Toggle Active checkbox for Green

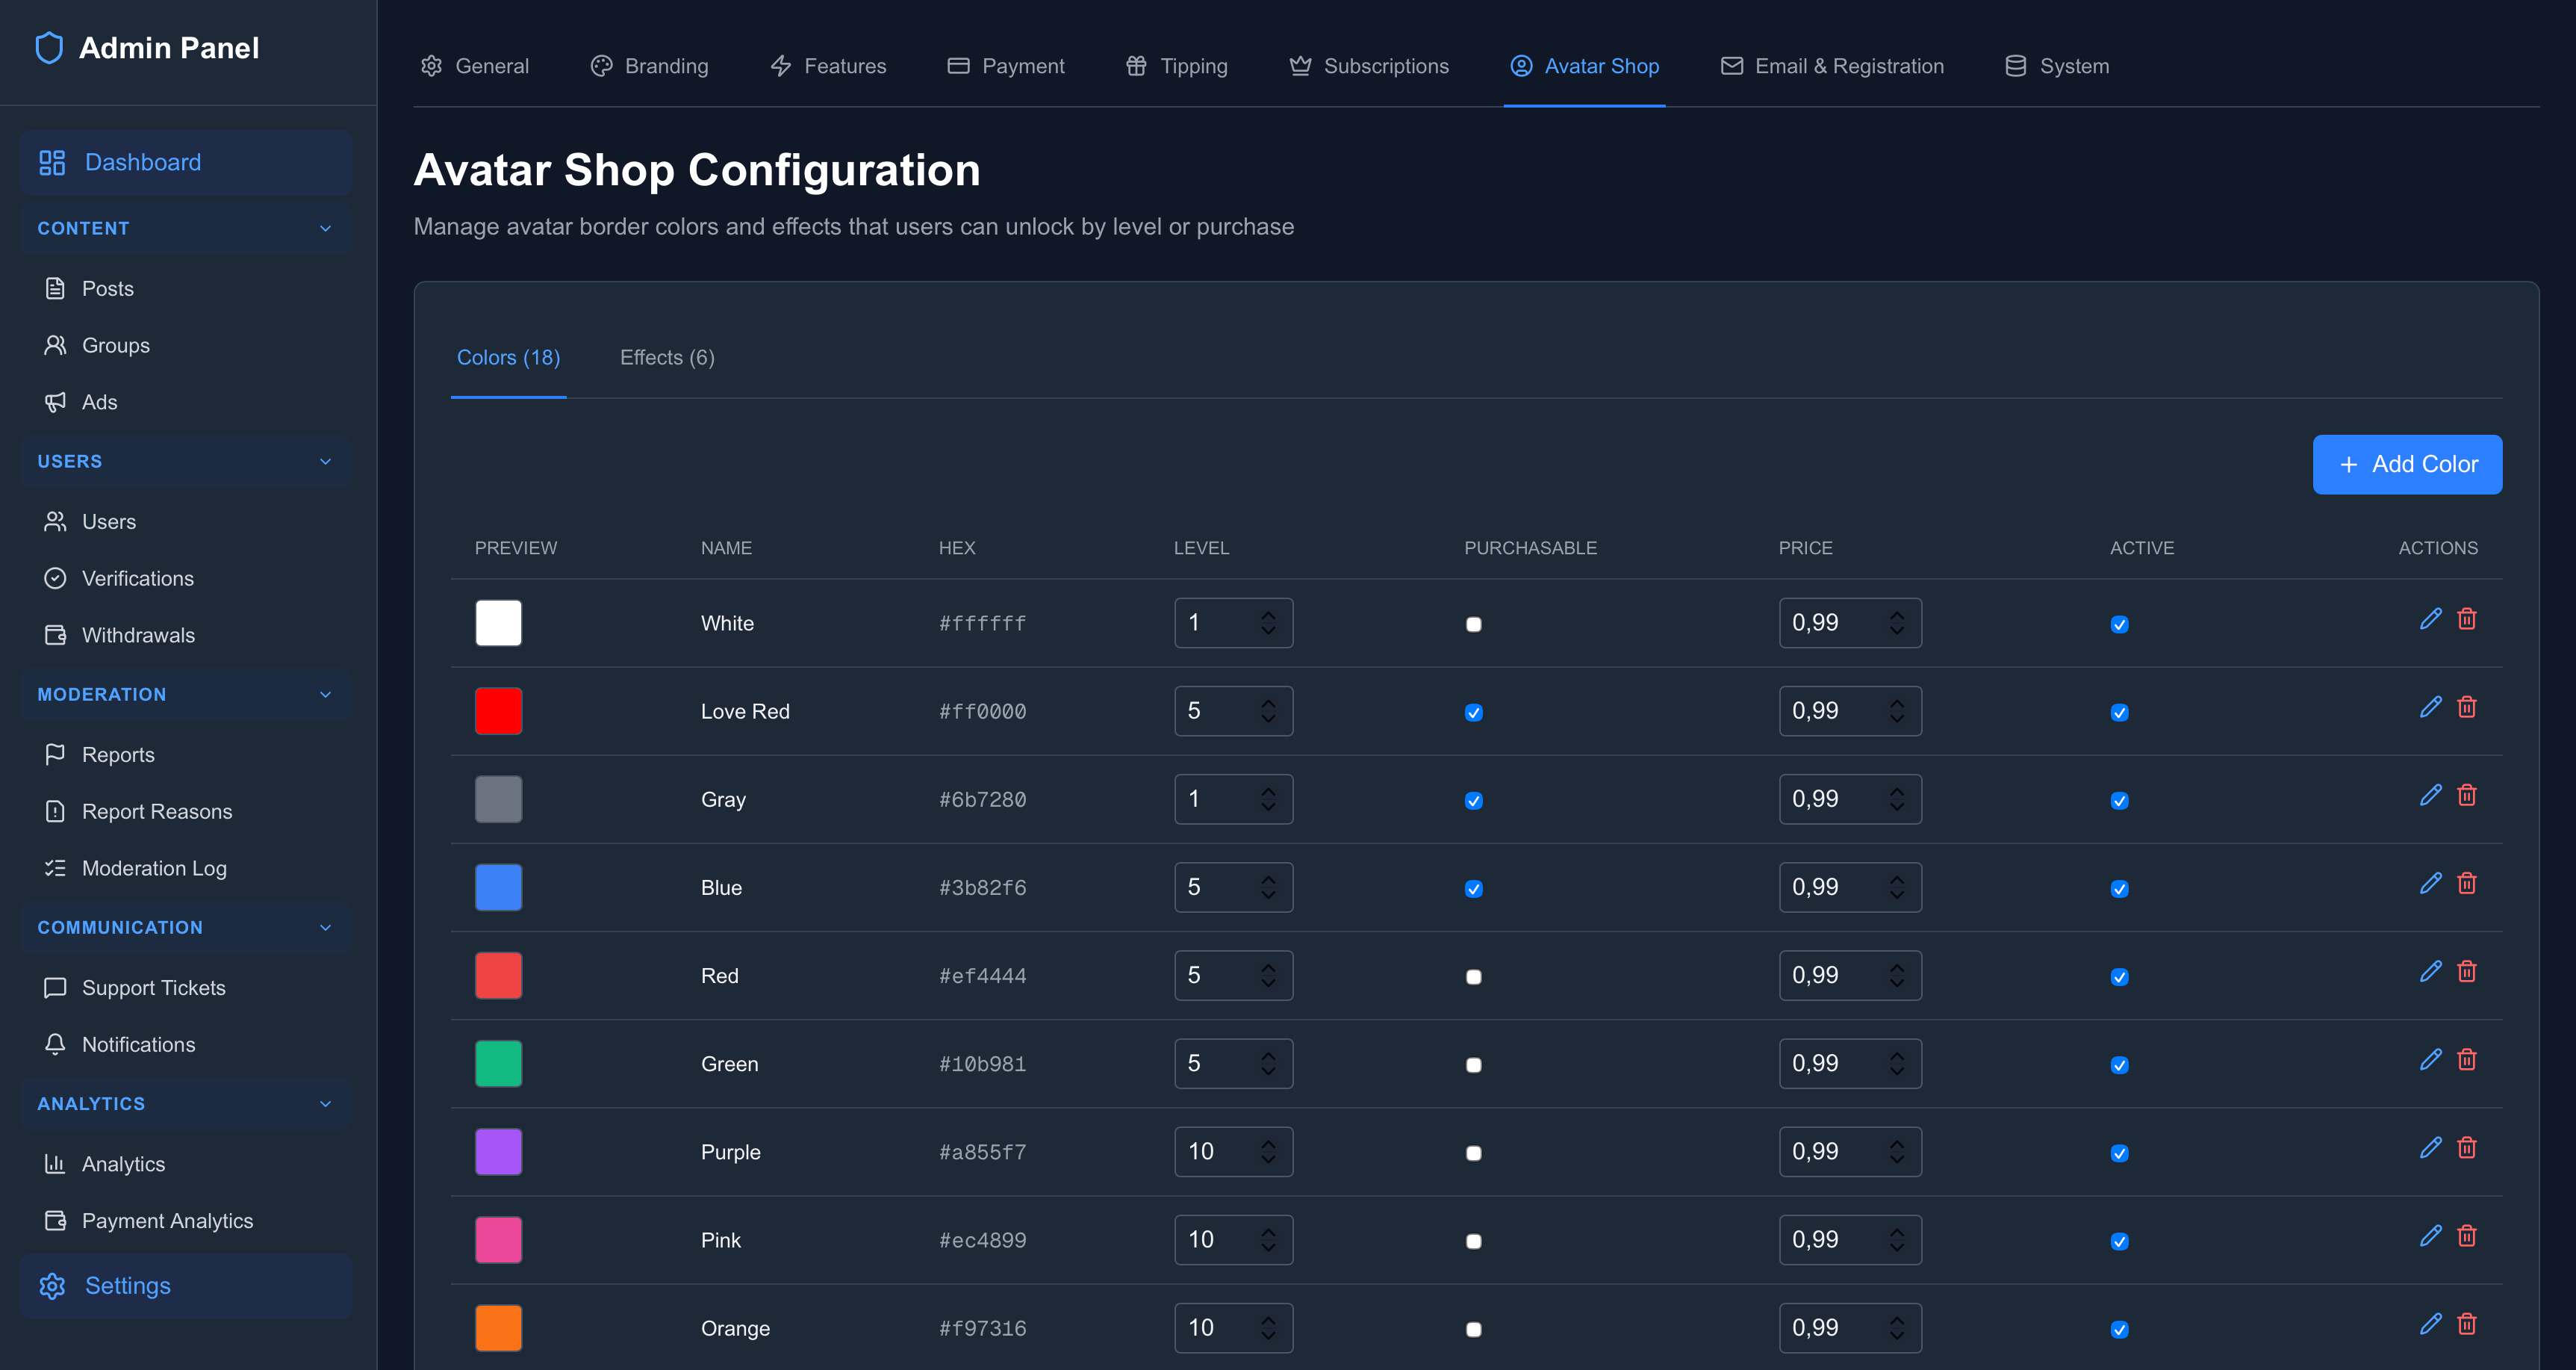point(2119,1064)
